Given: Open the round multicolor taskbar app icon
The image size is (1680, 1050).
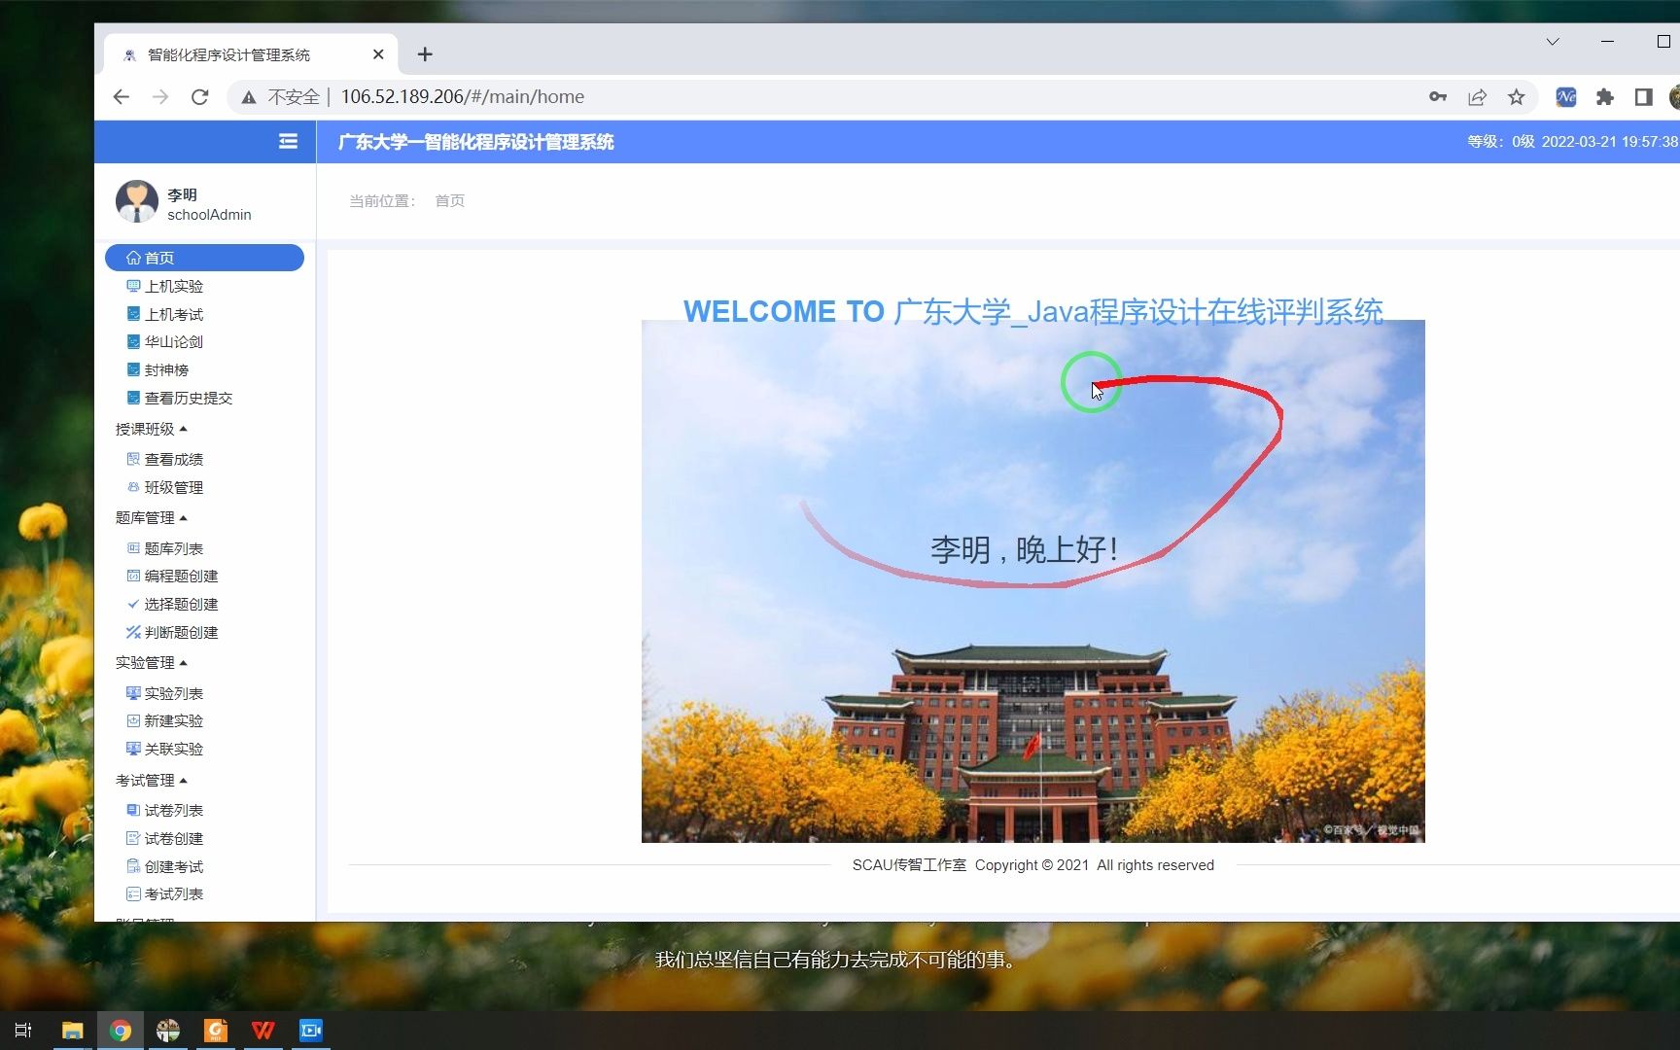Looking at the screenshot, I should 168,1031.
